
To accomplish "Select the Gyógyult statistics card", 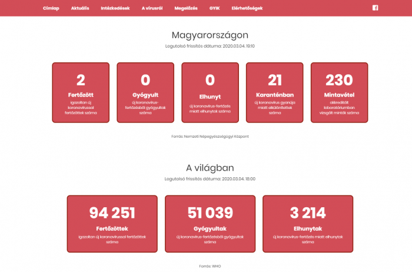I will [x=145, y=92].
